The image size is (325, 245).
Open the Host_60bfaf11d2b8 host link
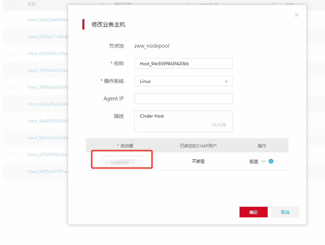pyautogui.click(x=48, y=37)
